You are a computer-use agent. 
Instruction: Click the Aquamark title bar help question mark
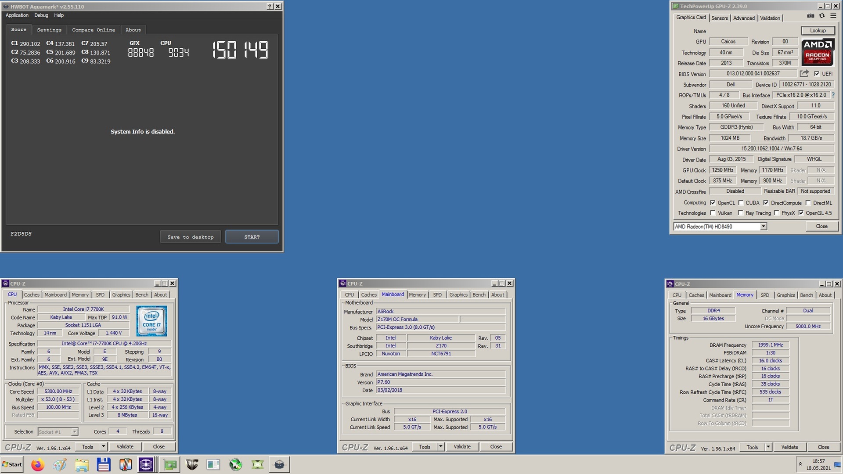[x=270, y=7]
